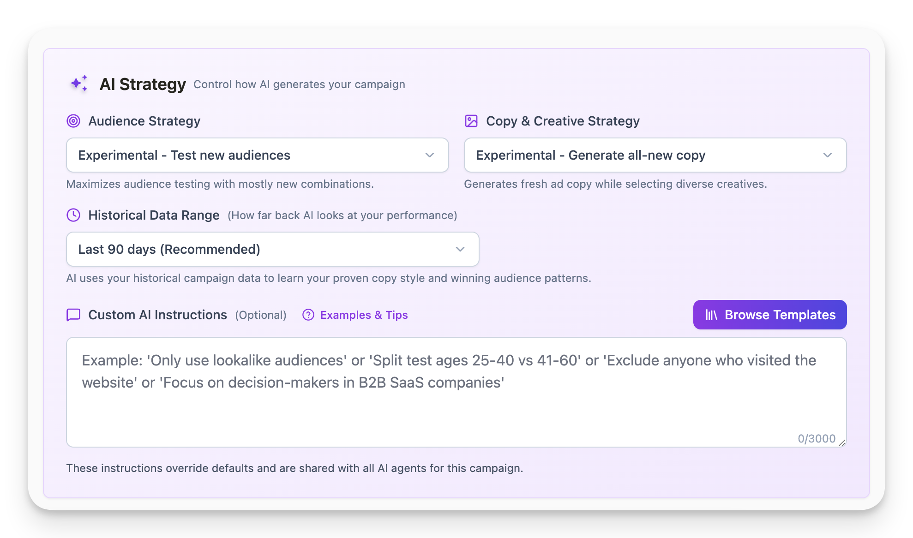Expand chevron beside Last 90 days

click(x=460, y=249)
